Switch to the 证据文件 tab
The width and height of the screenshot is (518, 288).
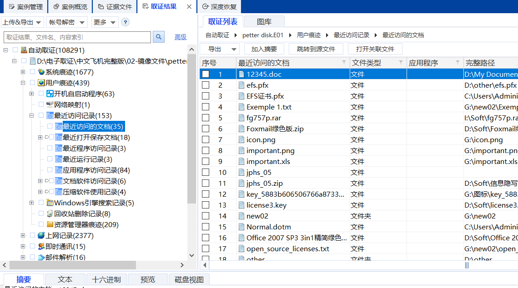pyautogui.click(x=115, y=7)
